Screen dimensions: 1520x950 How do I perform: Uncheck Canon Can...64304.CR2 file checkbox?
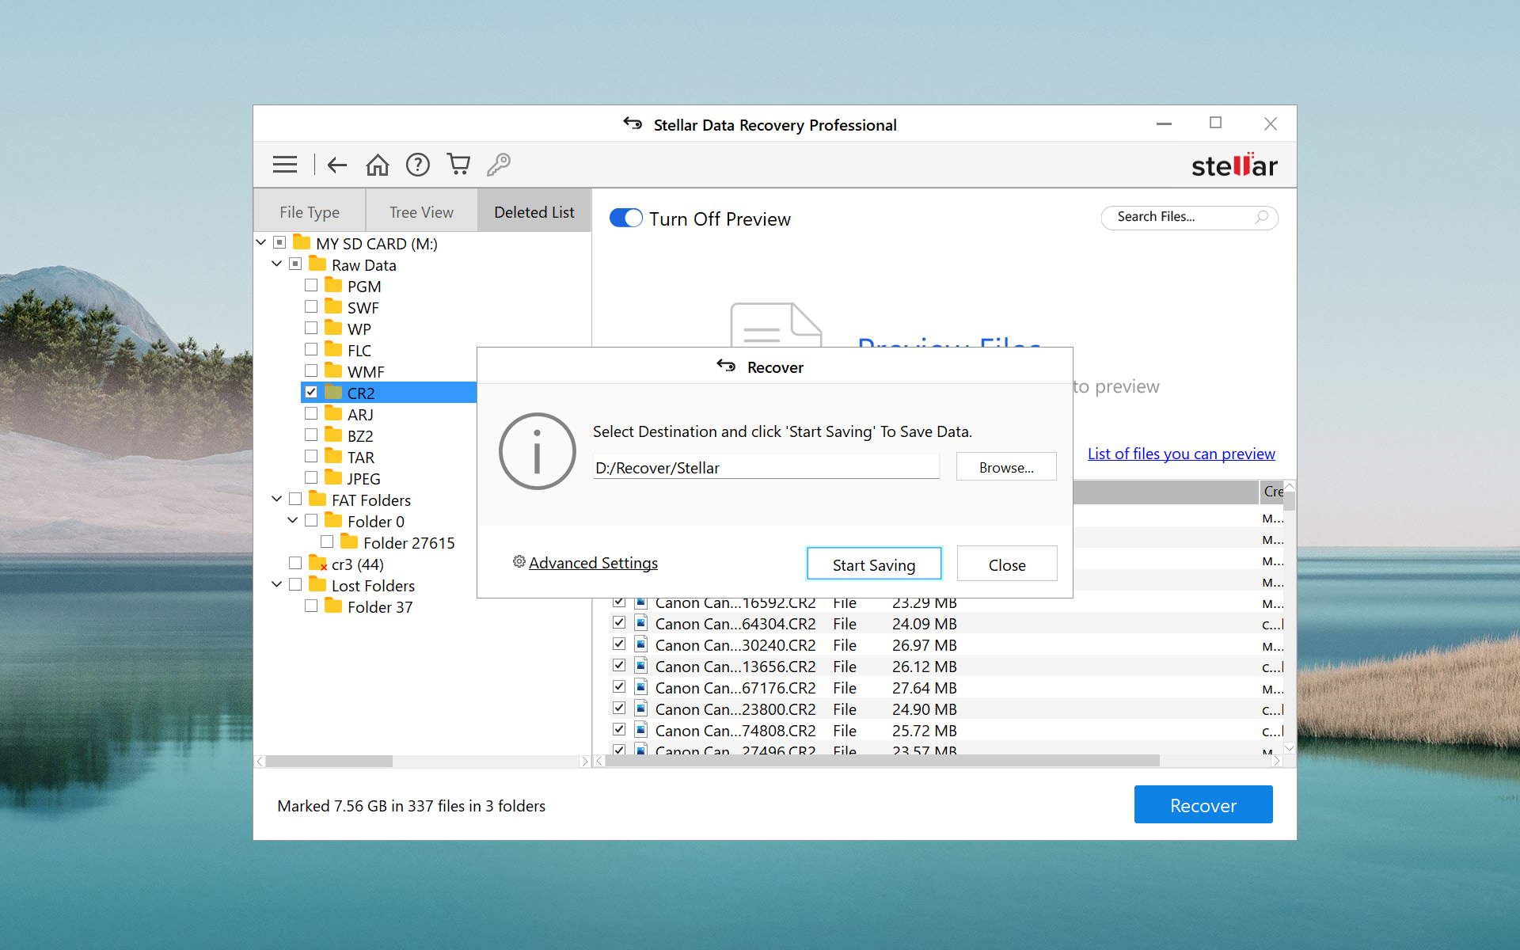619,622
